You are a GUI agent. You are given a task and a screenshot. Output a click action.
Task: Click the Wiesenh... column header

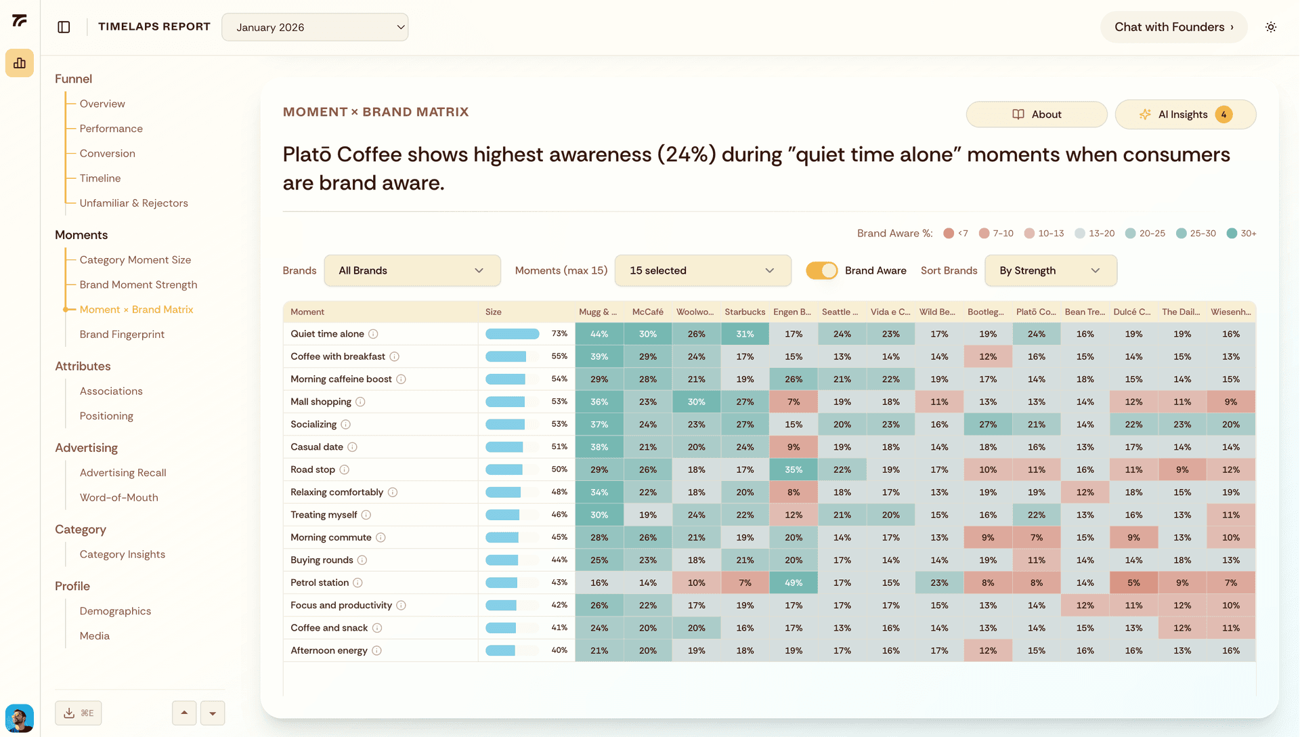(x=1231, y=312)
